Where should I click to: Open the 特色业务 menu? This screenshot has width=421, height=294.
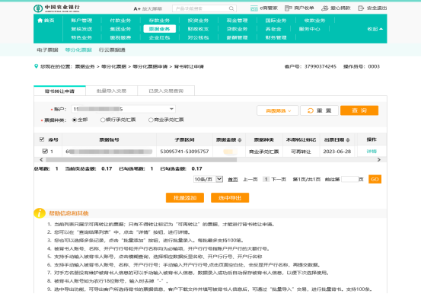pyautogui.click(x=81, y=37)
